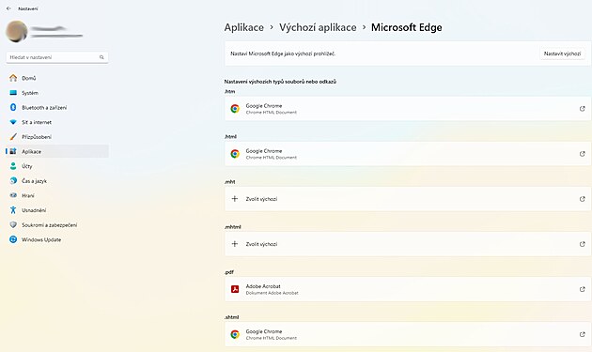Click the Chrome icon under .shtml

(x=235, y=335)
